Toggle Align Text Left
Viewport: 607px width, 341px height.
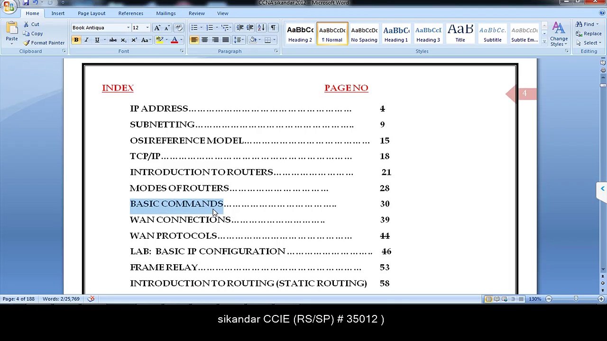pos(194,40)
